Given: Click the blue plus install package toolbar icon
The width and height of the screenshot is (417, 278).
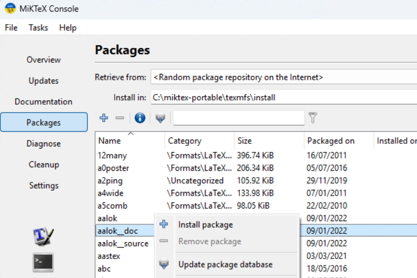Looking at the screenshot, I should tap(104, 118).
